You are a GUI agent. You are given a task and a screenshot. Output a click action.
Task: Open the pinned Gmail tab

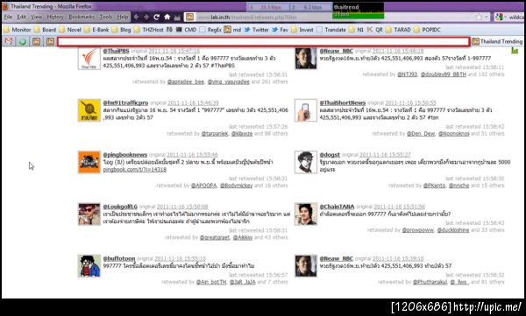point(9,41)
